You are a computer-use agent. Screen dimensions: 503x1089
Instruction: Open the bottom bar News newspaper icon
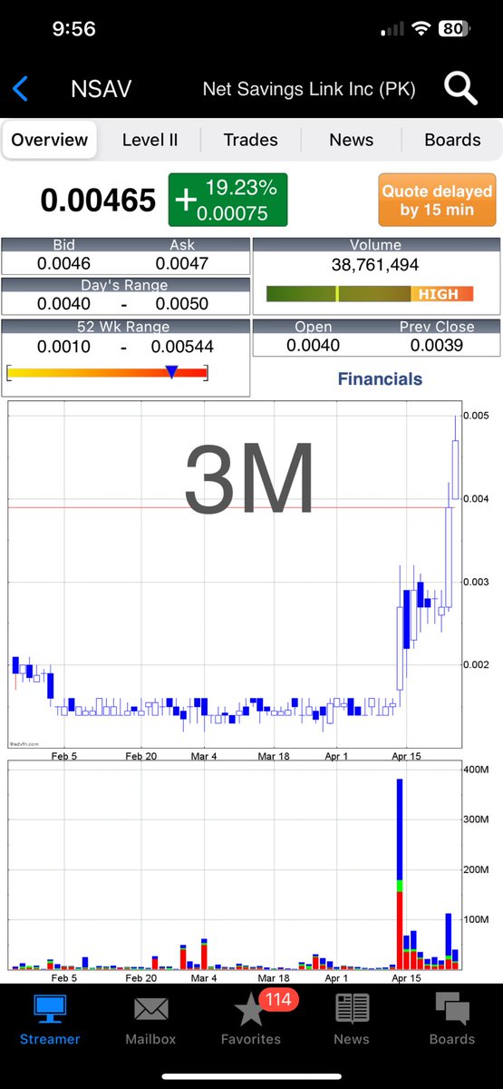pos(352,1009)
